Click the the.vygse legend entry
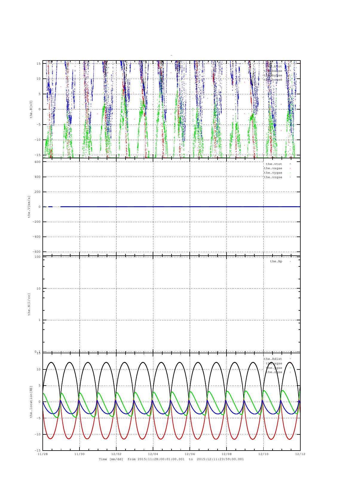Viewport: 338px width, 479px height. pos(273,173)
